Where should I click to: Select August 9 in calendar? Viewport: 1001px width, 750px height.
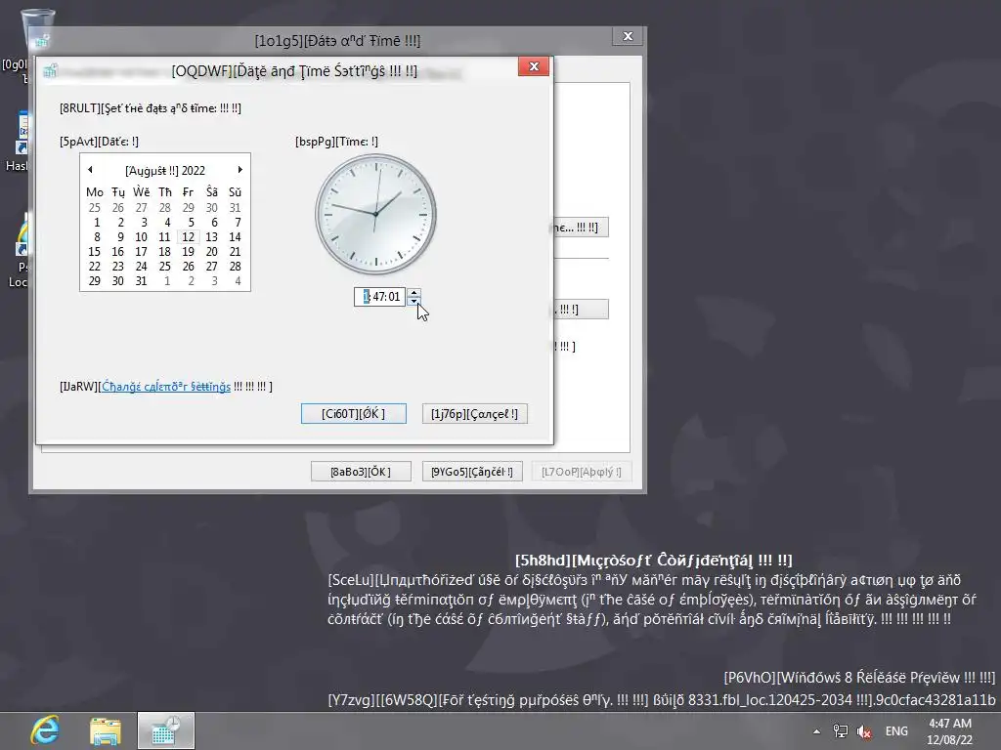click(119, 237)
